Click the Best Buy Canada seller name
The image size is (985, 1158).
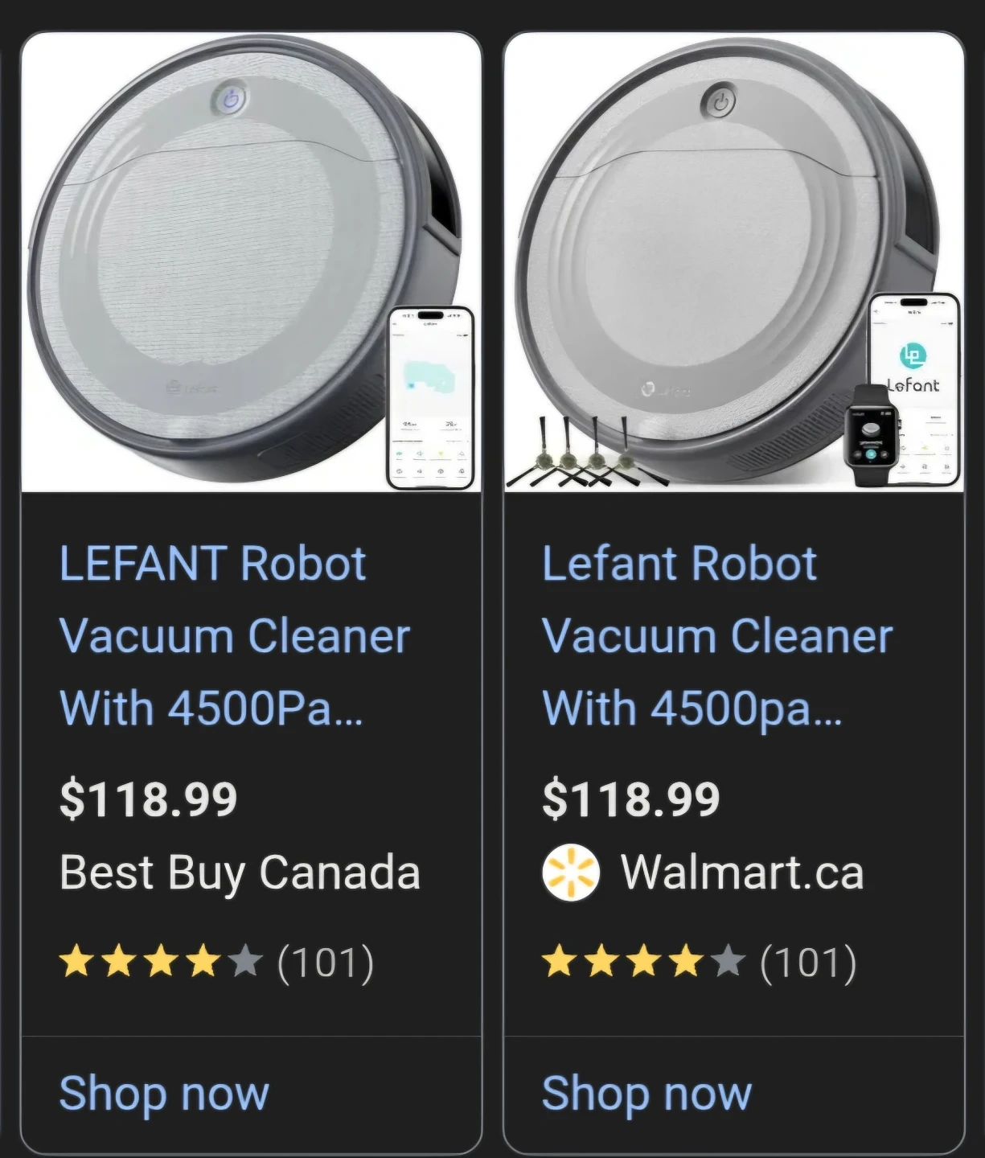pos(240,873)
